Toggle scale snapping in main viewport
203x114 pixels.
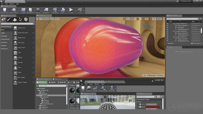point(150,19)
